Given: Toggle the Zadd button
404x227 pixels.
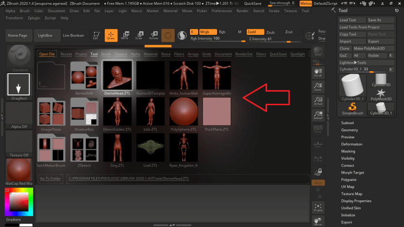Looking at the screenshot, I should pos(255,32).
